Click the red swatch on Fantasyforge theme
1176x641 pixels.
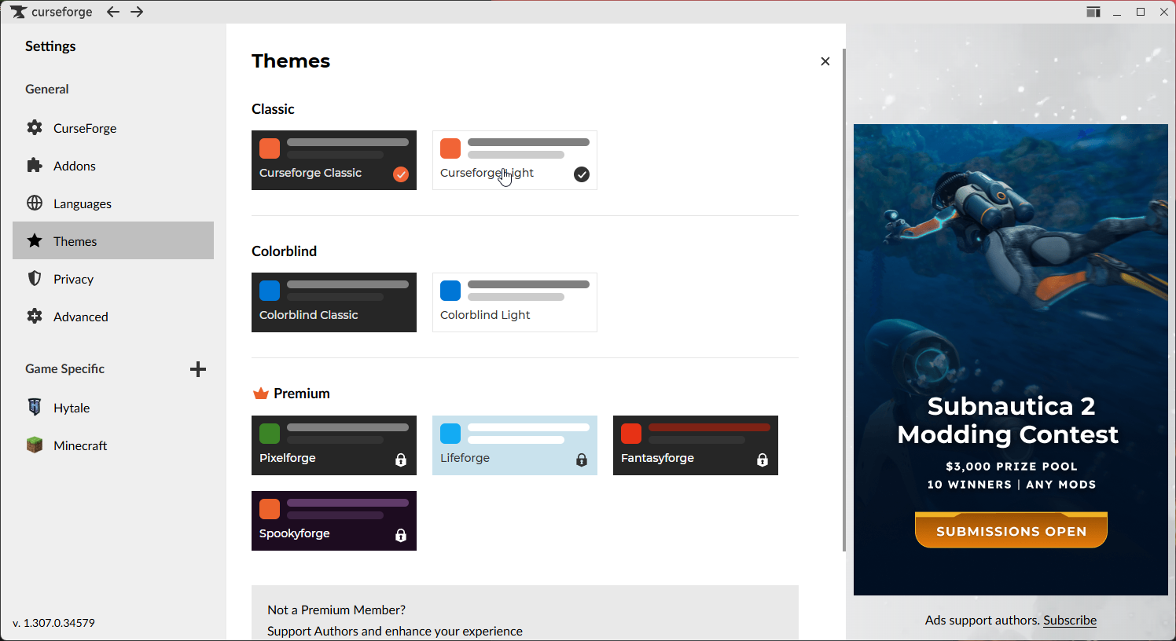(631, 434)
